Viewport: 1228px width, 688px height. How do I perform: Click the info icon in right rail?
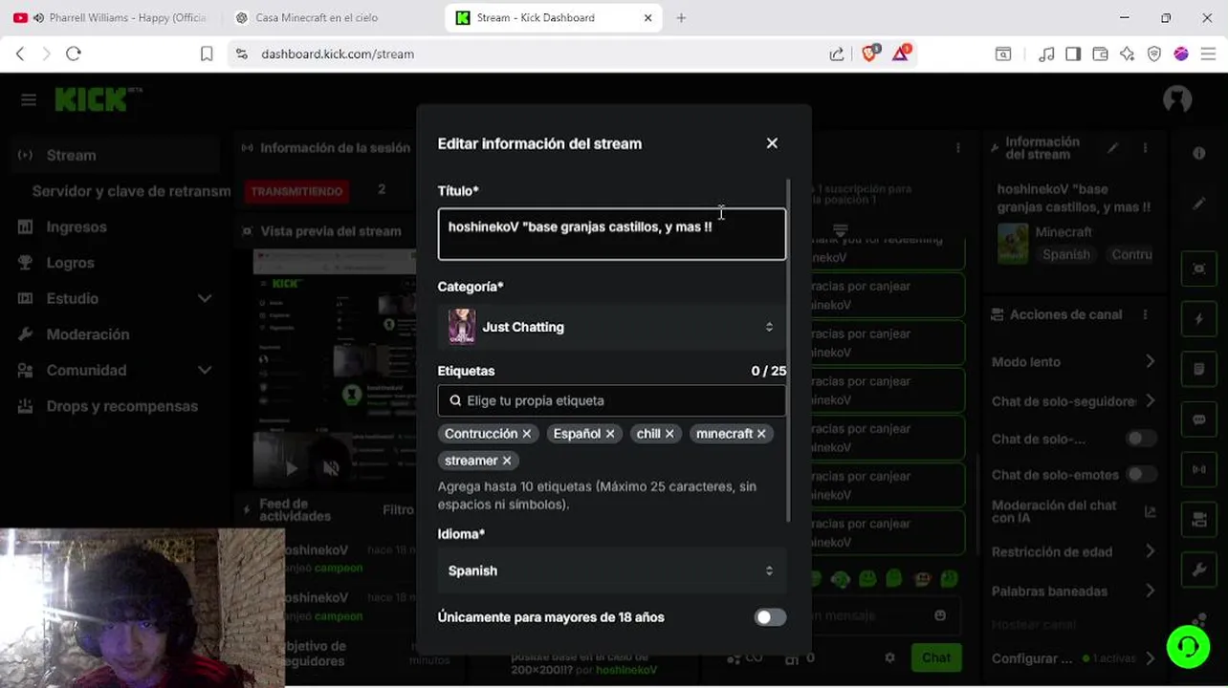pyautogui.click(x=1199, y=154)
